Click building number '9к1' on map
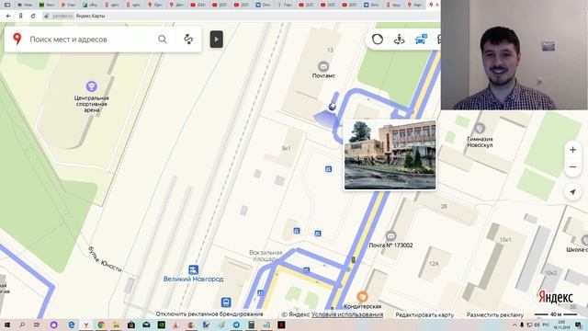Viewport: 588px width, 331px height. click(x=286, y=148)
